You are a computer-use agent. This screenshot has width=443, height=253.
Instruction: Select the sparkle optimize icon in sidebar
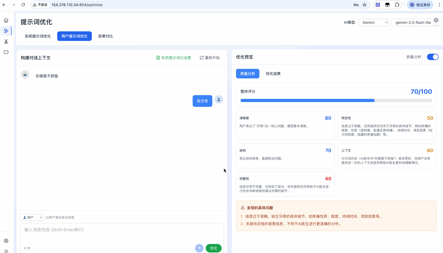[x=6, y=31]
